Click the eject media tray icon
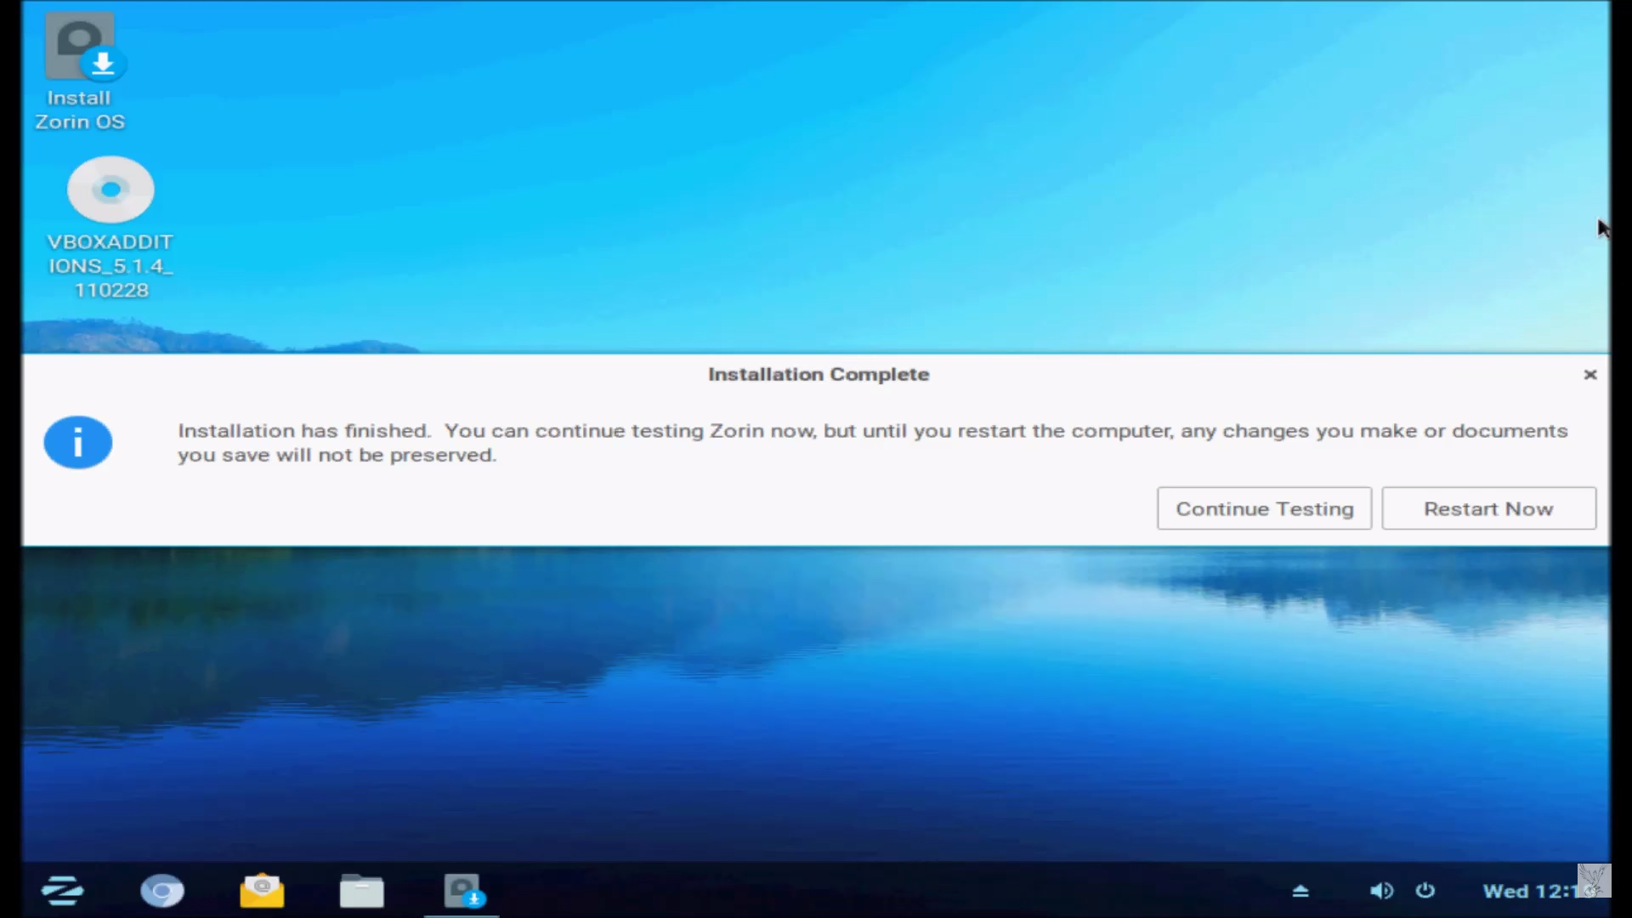This screenshot has width=1632, height=918. pos(1300,891)
